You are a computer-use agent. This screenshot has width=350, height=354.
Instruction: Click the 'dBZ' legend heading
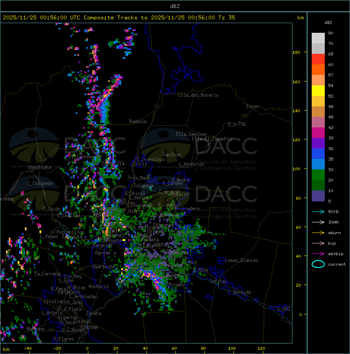pyautogui.click(x=328, y=23)
